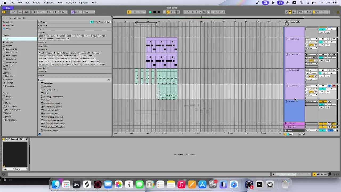Select Wavetable in the browser list
The width and height of the screenshot is (341, 192).
pyautogui.click(x=49, y=83)
